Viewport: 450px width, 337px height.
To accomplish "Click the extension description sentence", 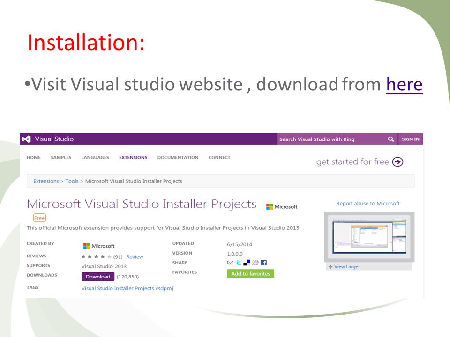I will tap(163, 228).
